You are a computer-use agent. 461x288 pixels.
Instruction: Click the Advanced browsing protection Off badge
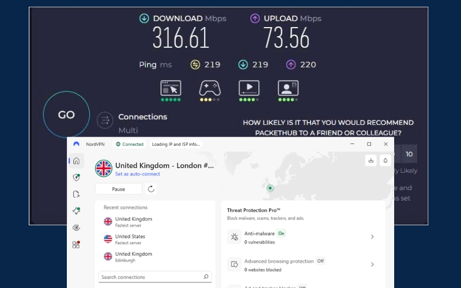click(x=320, y=261)
